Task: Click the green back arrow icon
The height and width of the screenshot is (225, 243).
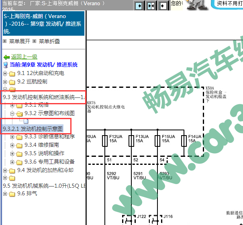Action: tap(6, 57)
